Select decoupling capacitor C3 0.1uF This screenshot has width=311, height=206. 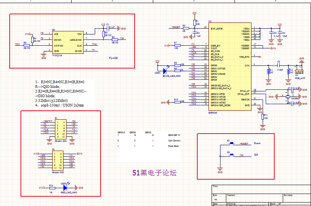tap(271, 33)
